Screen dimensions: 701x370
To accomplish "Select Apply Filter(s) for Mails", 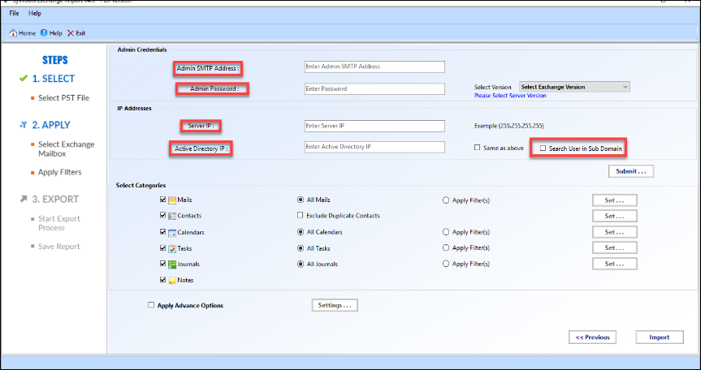I will [x=446, y=200].
